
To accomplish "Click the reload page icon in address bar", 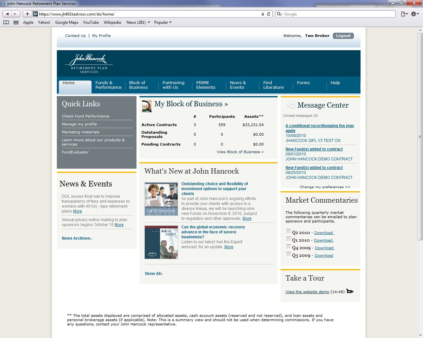I will [269, 14].
